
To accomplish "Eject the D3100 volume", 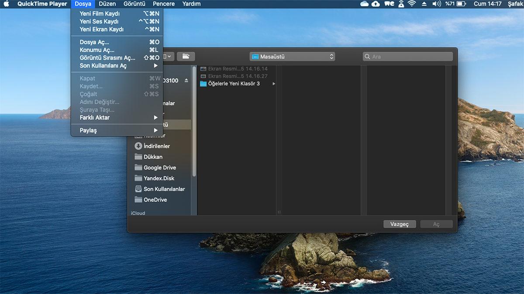I will [186, 80].
